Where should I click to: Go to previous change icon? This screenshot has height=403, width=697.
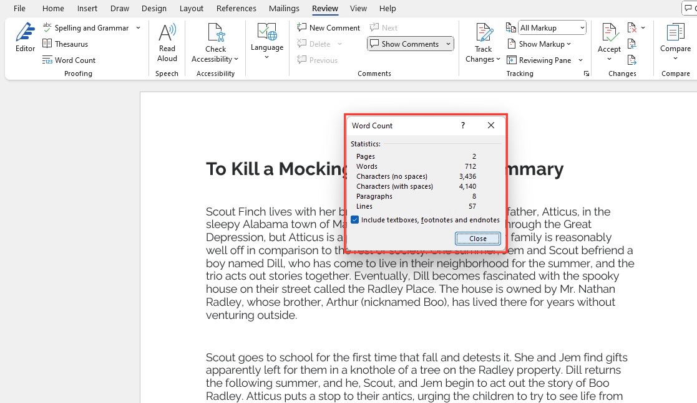click(x=631, y=44)
